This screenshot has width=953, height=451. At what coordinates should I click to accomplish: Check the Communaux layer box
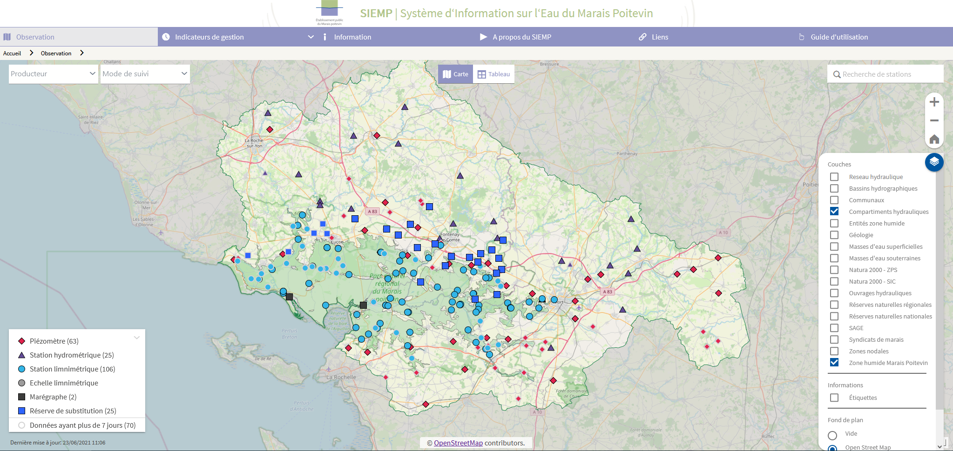pyautogui.click(x=834, y=200)
